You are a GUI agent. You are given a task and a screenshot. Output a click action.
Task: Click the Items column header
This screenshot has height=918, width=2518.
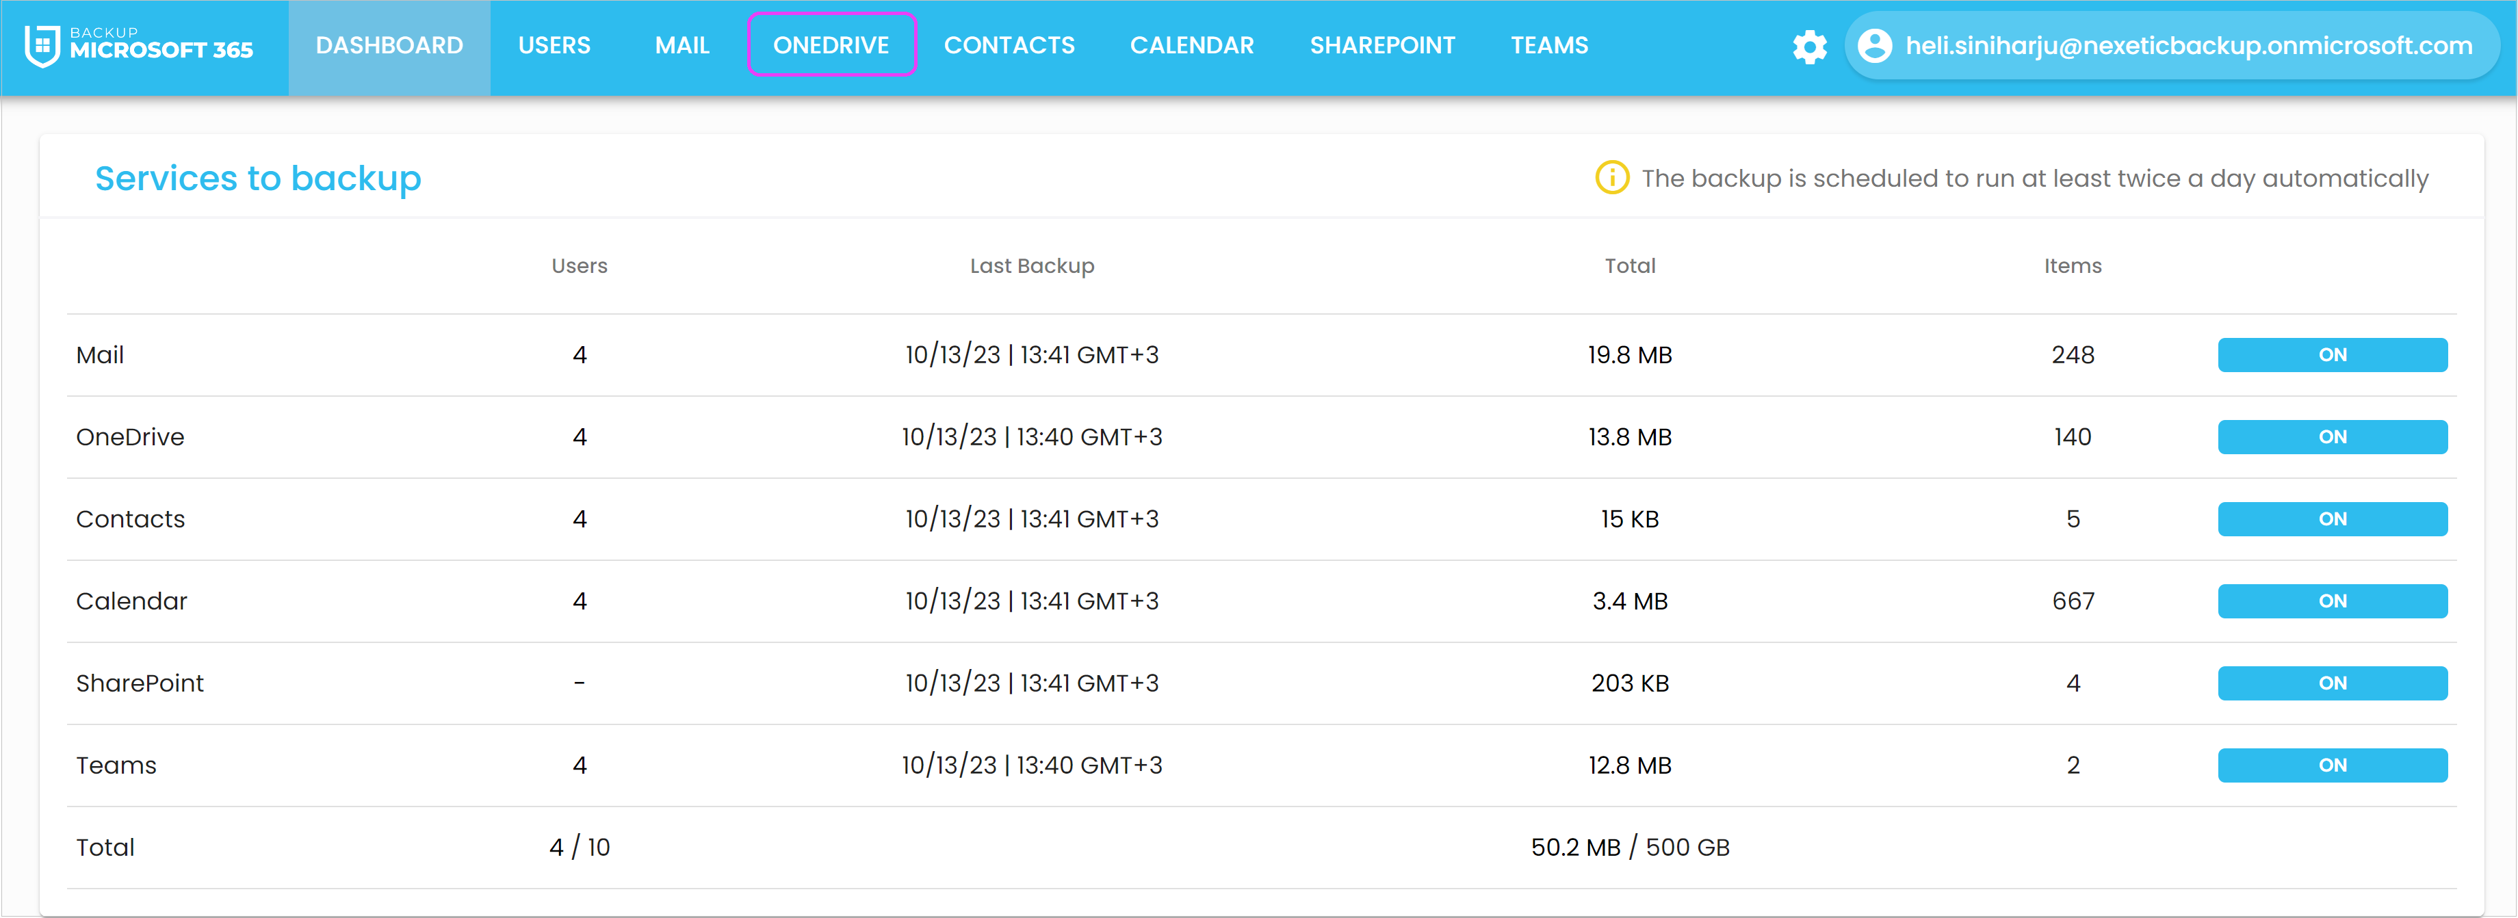2073,266
